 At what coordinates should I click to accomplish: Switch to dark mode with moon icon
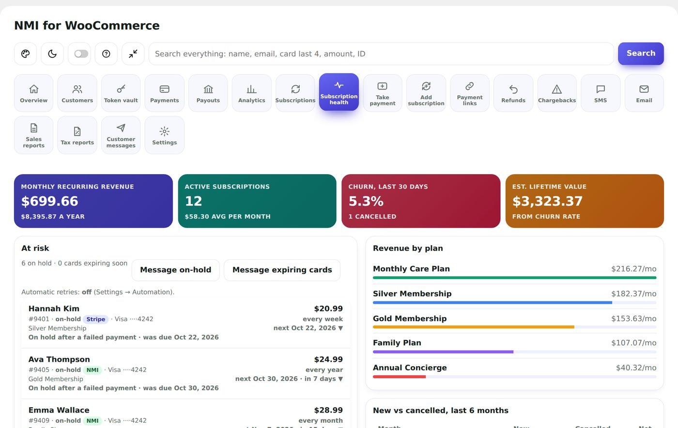click(52, 54)
